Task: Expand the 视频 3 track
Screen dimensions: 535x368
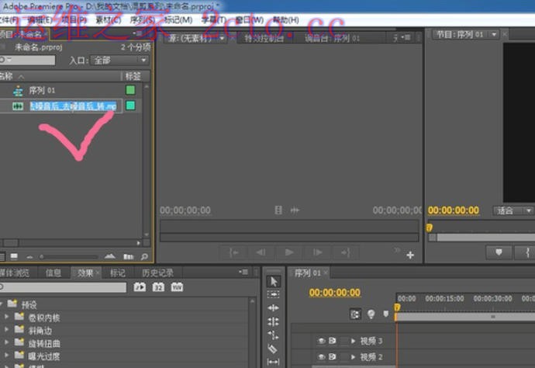Action: point(353,341)
